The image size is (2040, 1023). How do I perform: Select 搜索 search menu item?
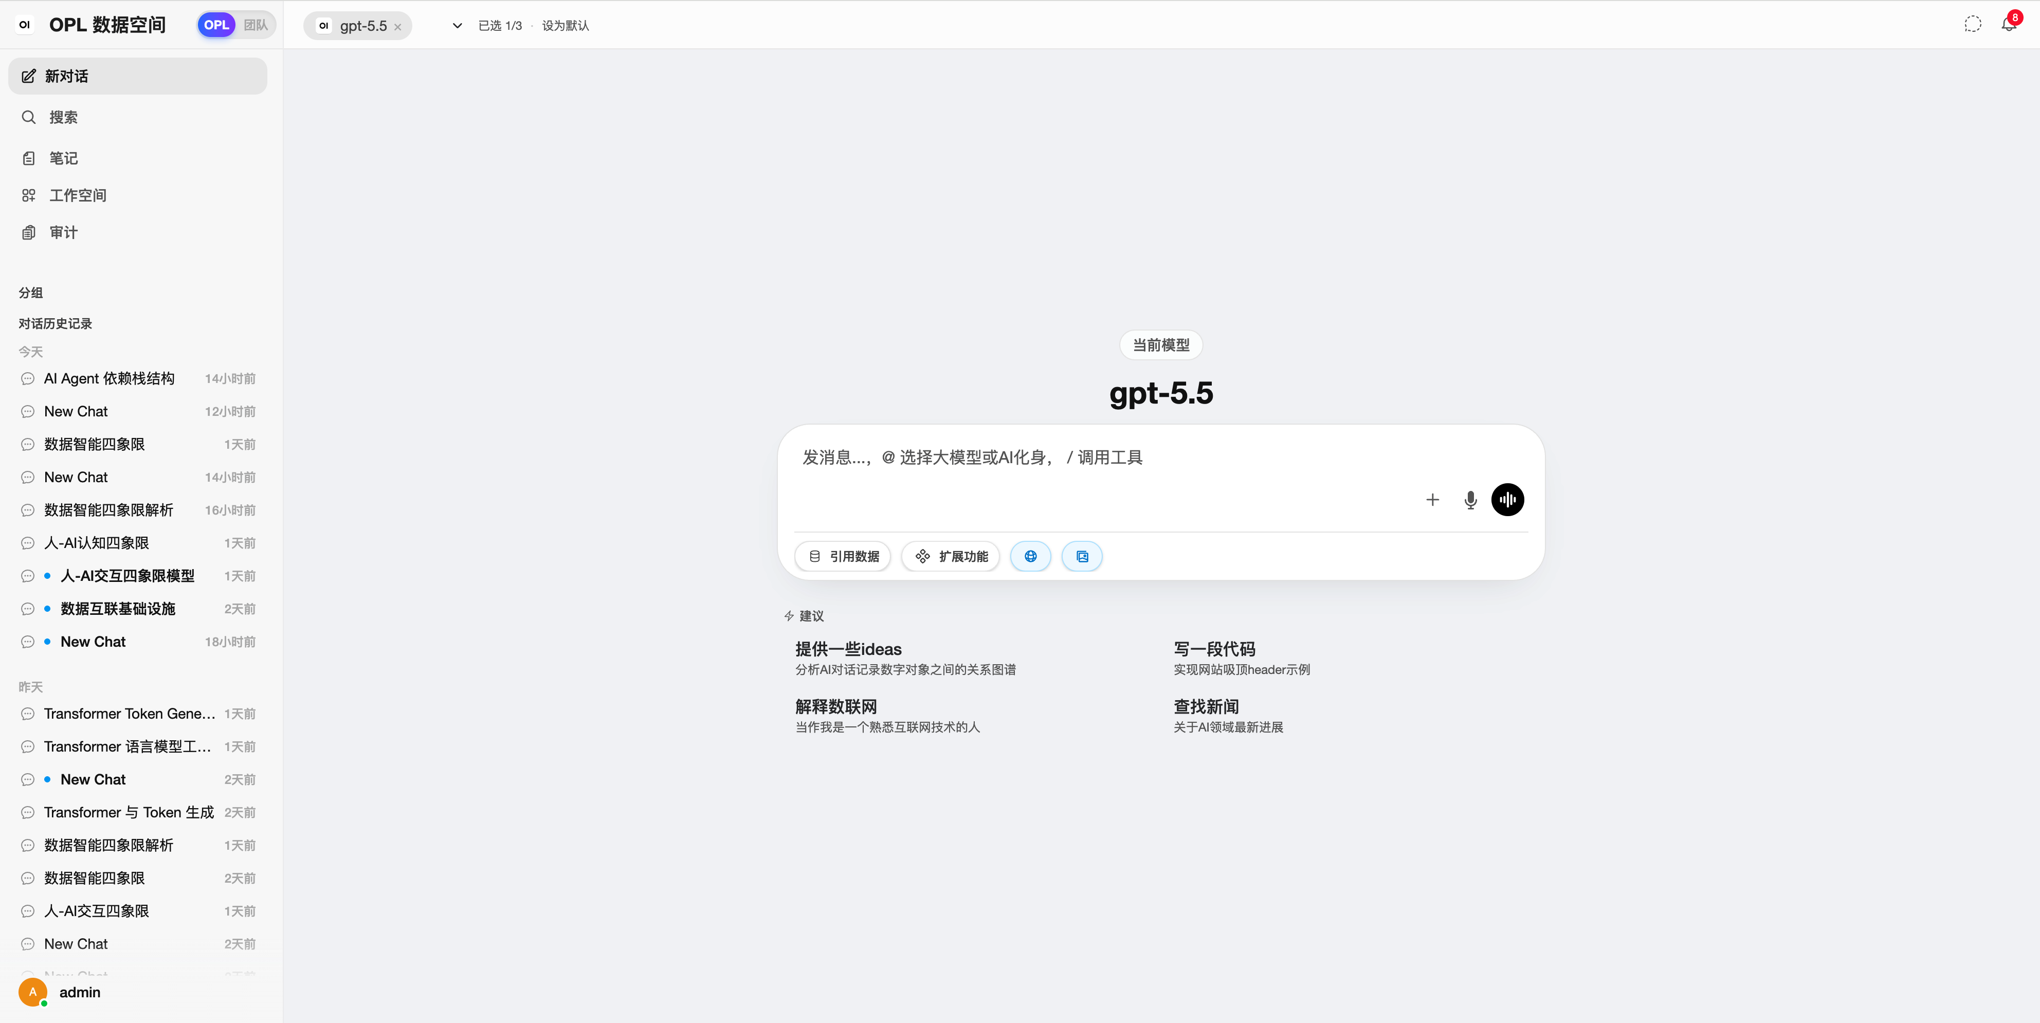(138, 117)
